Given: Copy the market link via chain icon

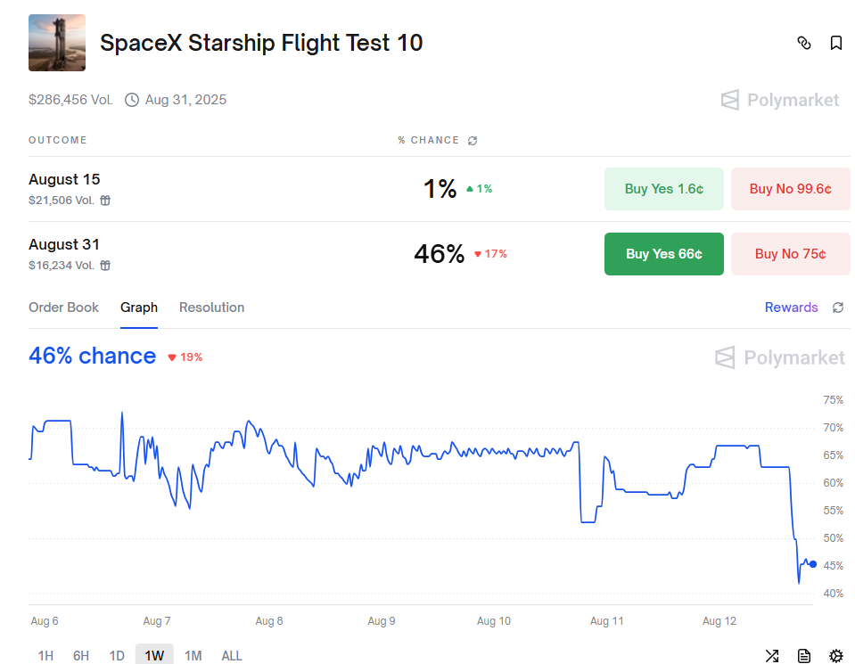Looking at the screenshot, I should (x=803, y=43).
